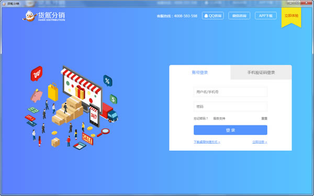The image size is (314, 196).
Task: Click the APP下载 download button
Action: (x=266, y=16)
